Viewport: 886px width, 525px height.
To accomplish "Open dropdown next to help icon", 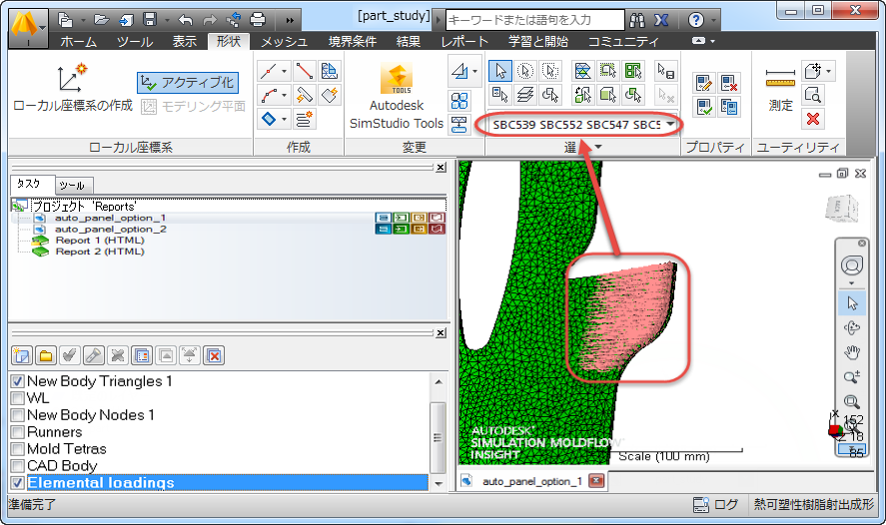I will [x=713, y=21].
